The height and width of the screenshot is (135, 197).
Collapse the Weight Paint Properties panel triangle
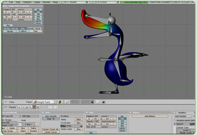coord(6,6)
